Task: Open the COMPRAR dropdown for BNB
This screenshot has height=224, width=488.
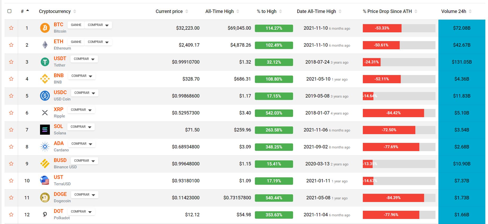Action: tap(82, 76)
